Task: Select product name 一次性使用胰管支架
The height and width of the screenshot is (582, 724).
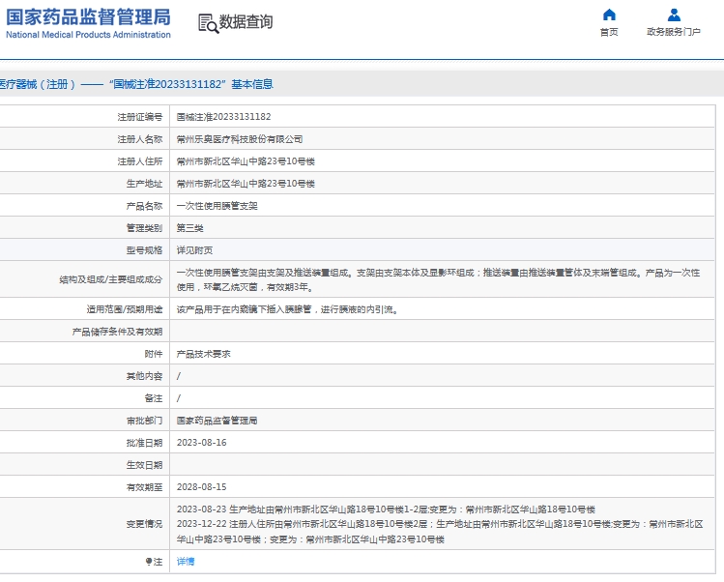Action: tap(217, 206)
